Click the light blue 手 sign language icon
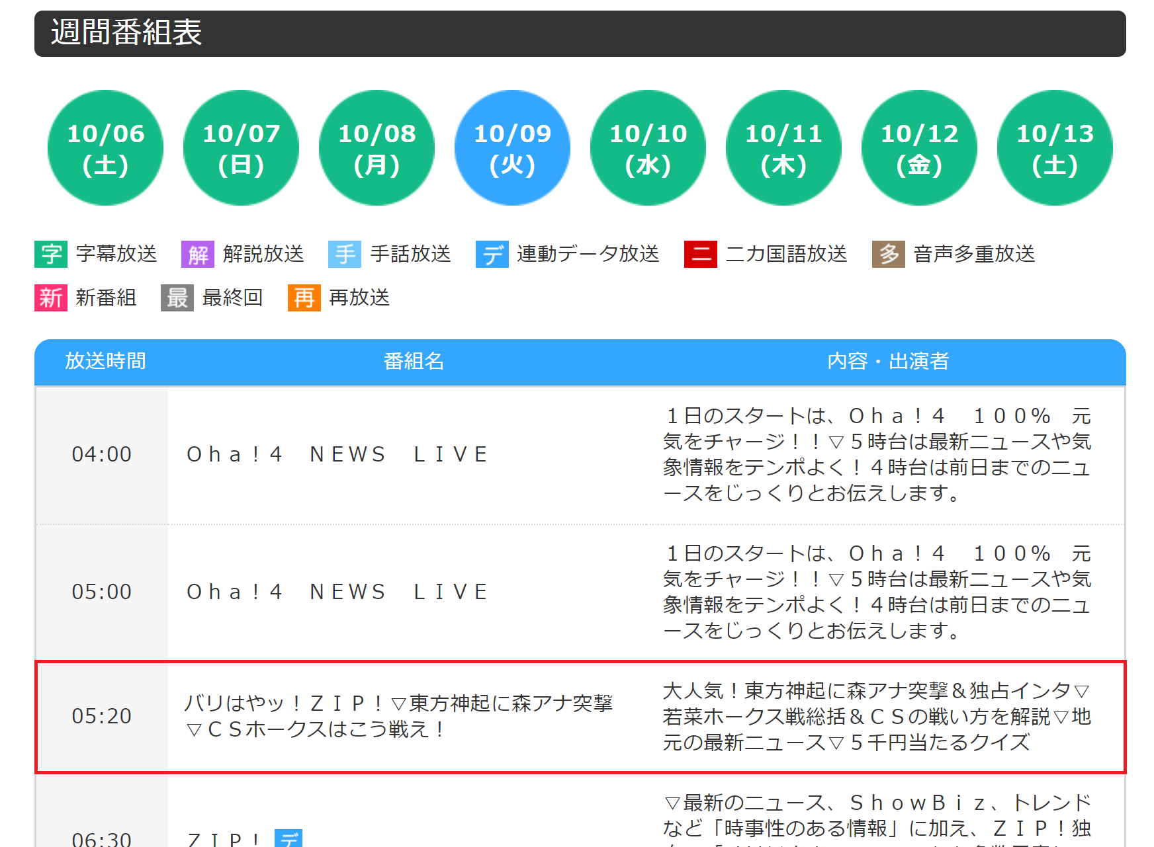 [345, 255]
